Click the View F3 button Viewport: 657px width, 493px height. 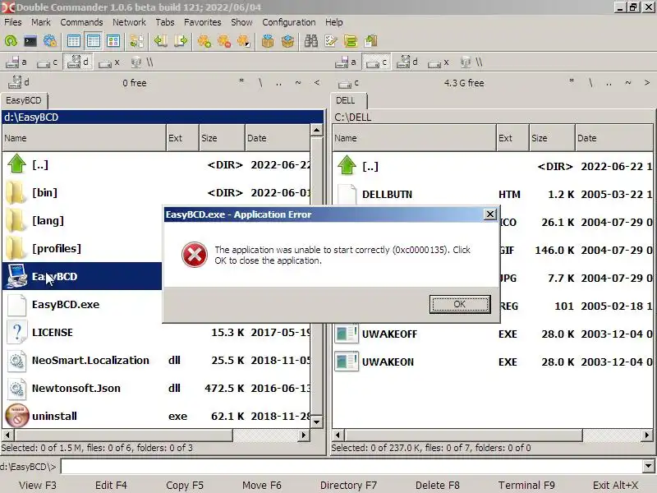click(x=37, y=485)
